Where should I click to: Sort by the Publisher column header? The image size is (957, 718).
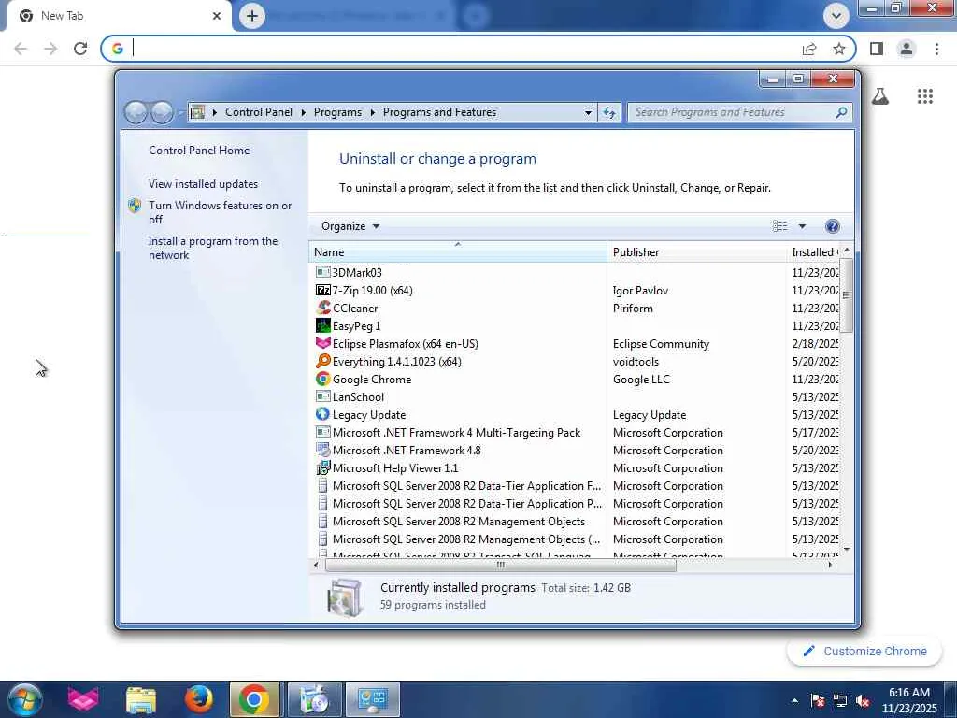point(696,252)
